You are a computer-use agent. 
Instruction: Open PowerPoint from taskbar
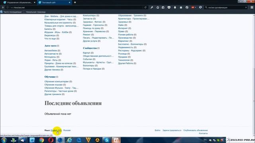coord(116,140)
